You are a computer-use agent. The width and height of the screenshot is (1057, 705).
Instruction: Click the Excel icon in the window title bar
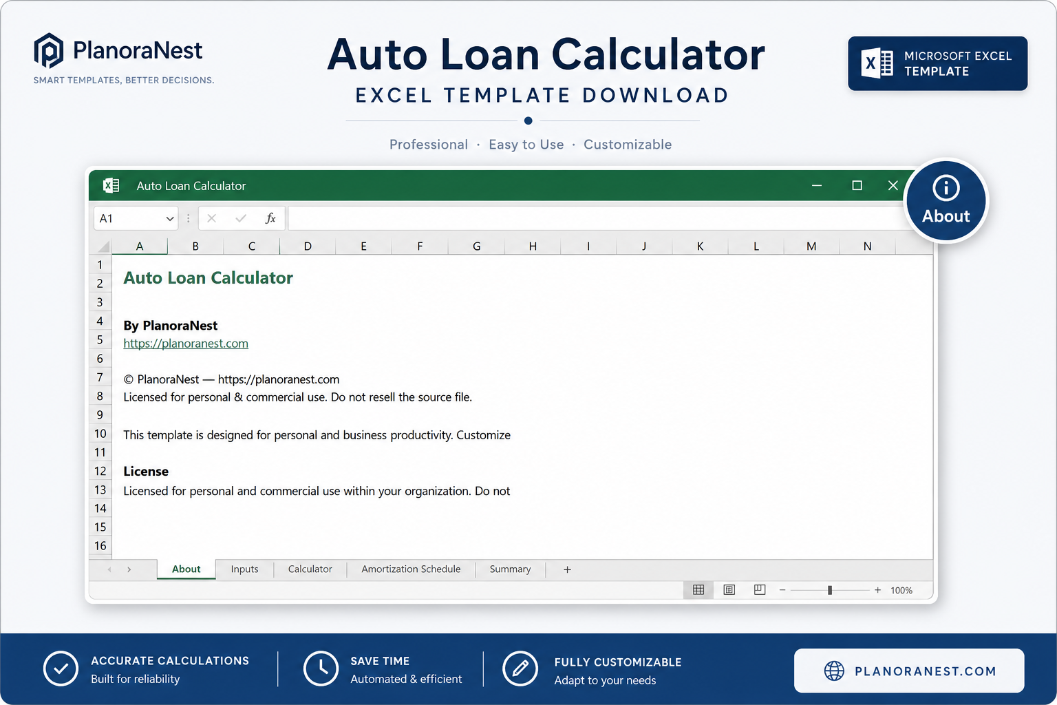coord(111,185)
